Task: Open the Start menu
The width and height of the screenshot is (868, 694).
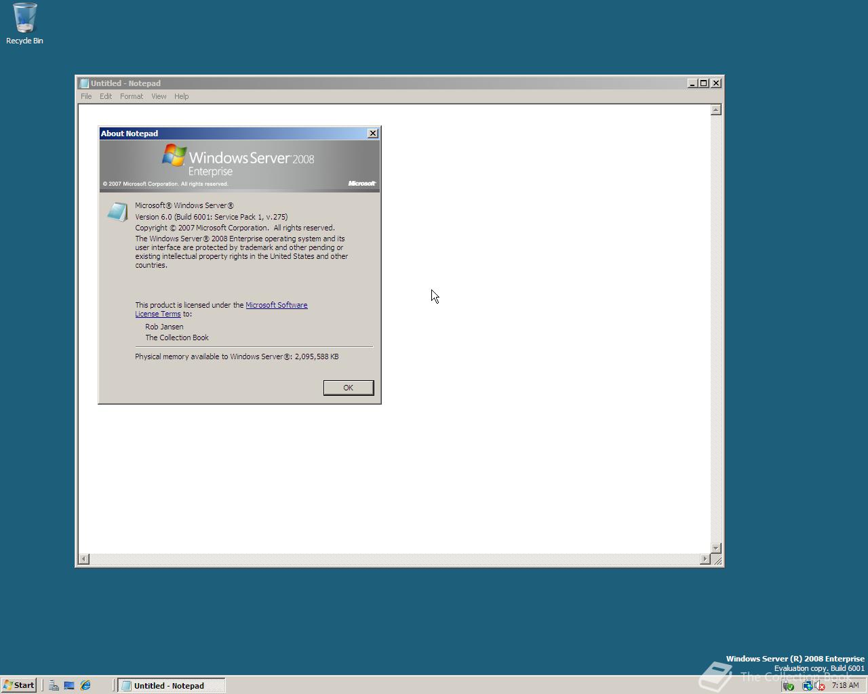Action: coord(19,685)
